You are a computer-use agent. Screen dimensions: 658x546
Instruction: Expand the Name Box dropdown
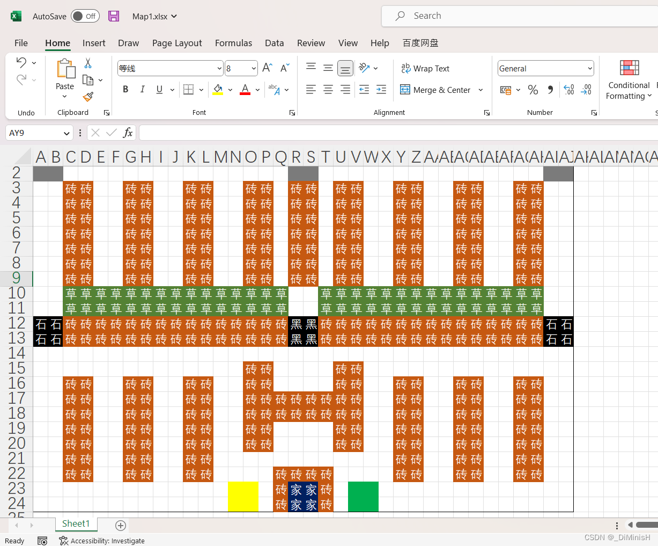pyautogui.click(x=66, y=133)
